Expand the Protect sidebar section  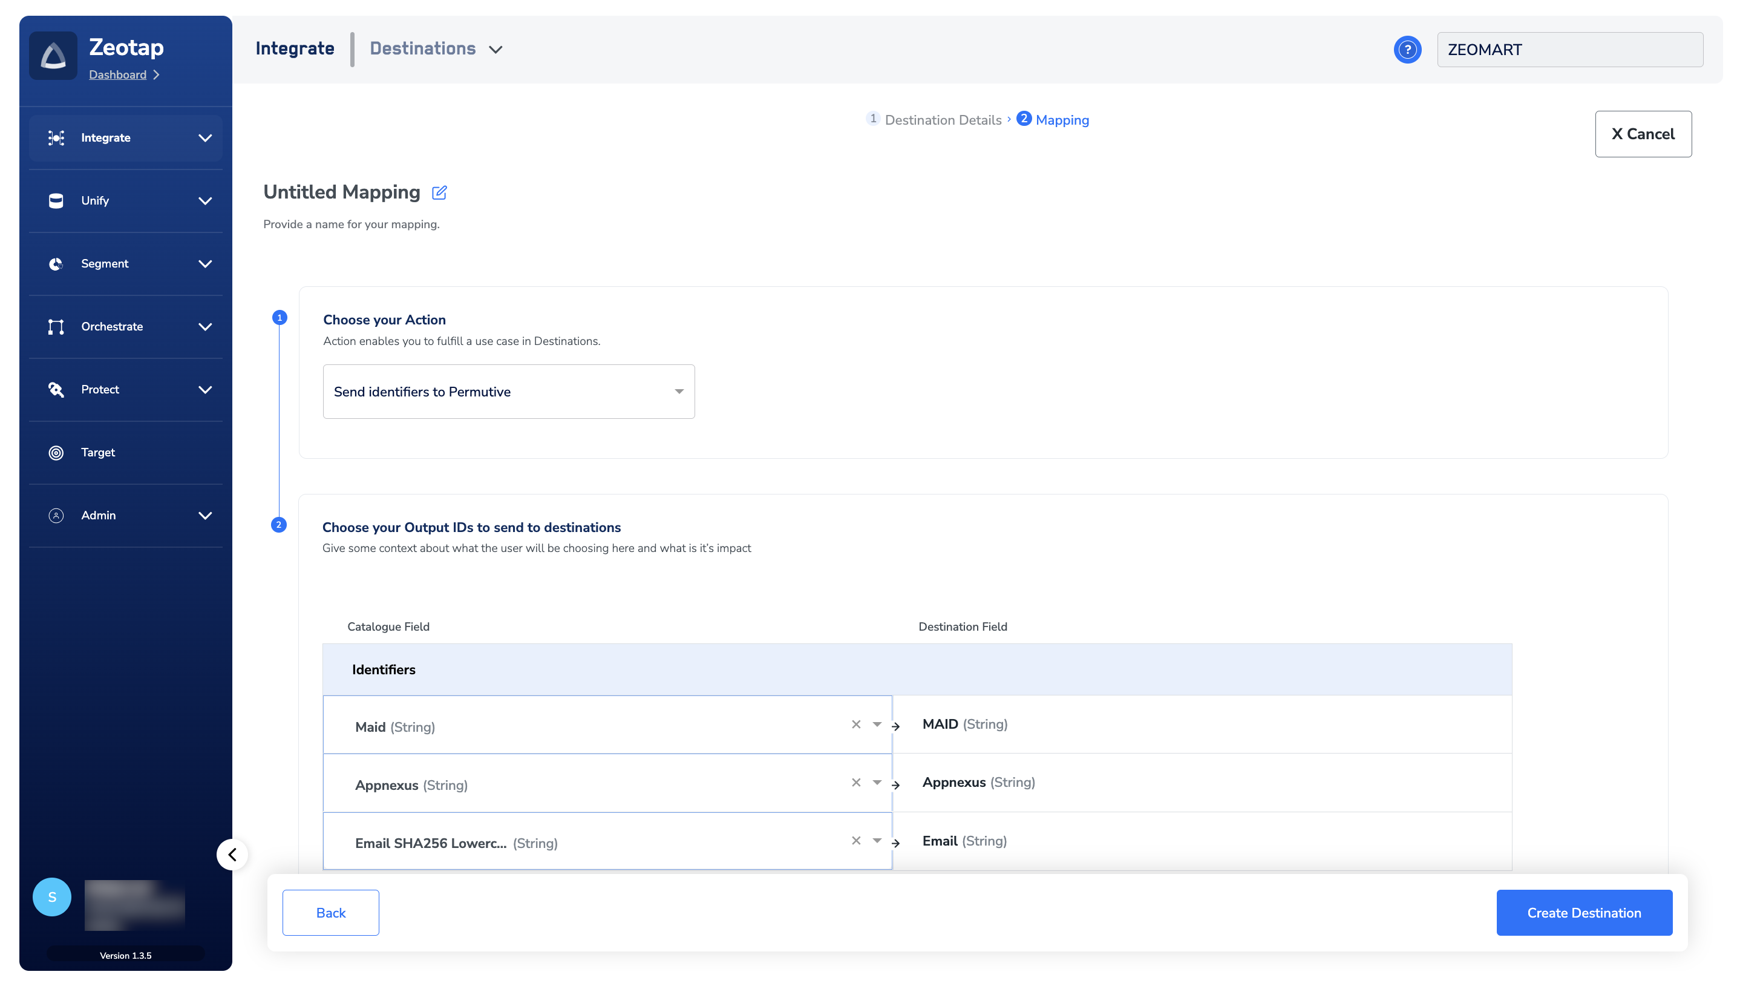pyautogui.click(x=126, y=389)
